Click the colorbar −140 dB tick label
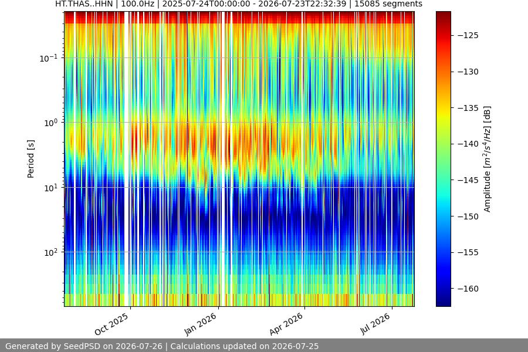 pyautogui.click(x=468, y=144)
